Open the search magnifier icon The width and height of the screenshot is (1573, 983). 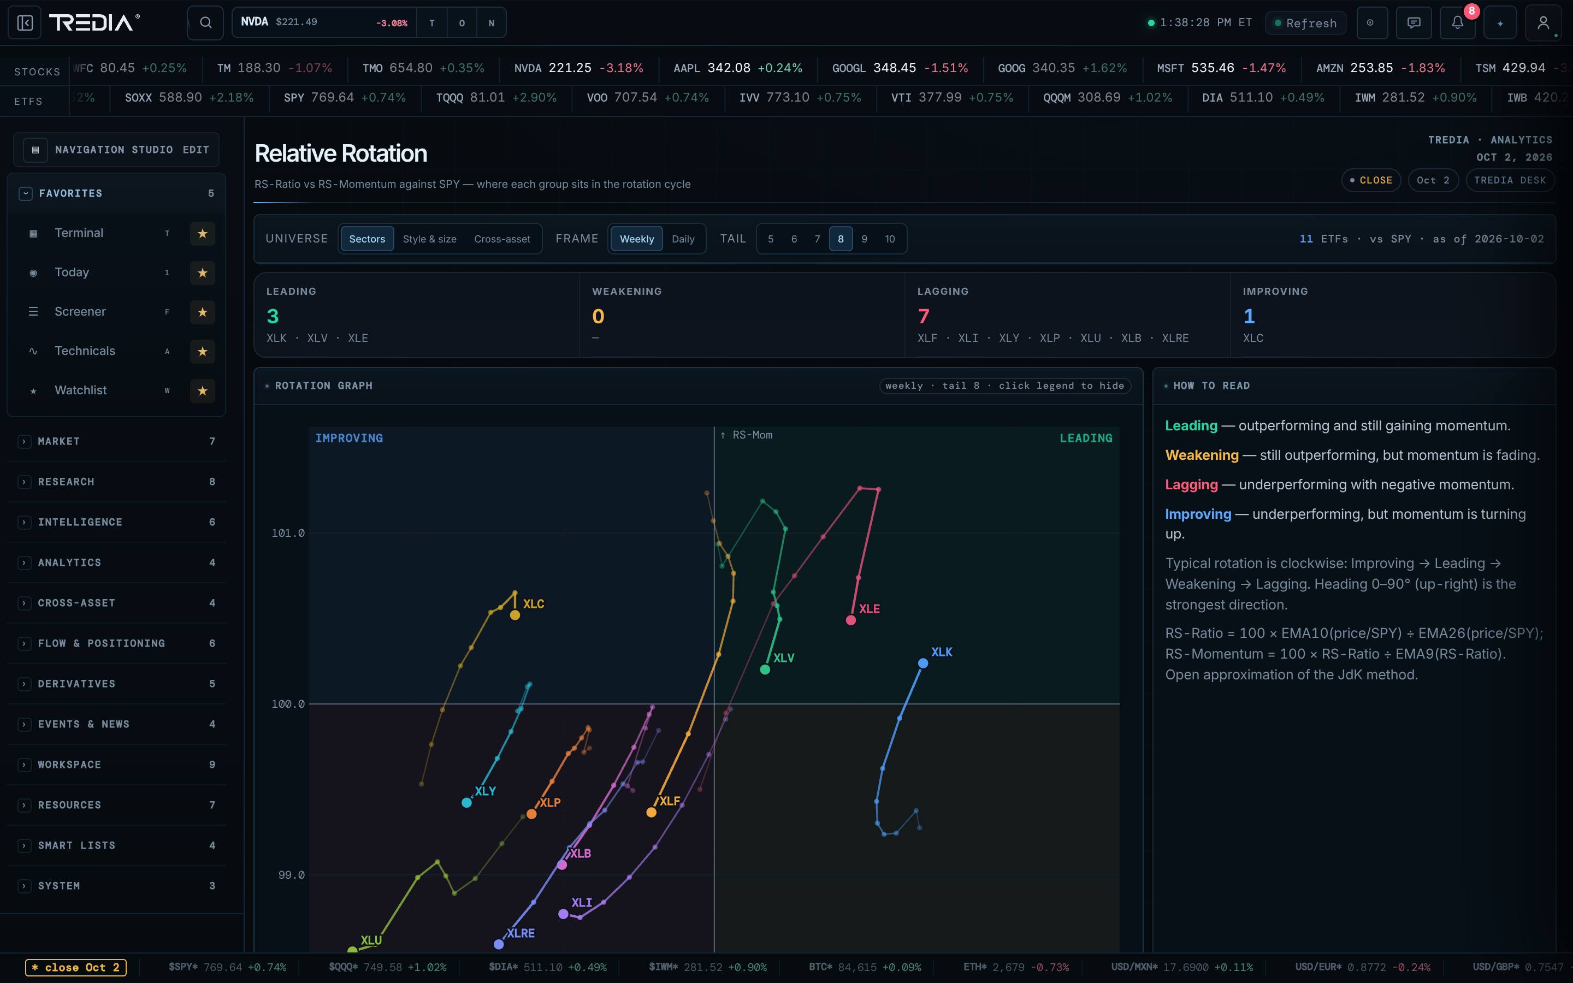[x=205, y=23]
